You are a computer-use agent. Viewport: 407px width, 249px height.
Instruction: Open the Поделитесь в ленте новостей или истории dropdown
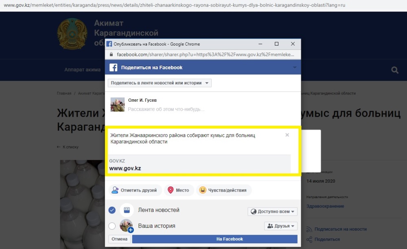click(160, 83)
